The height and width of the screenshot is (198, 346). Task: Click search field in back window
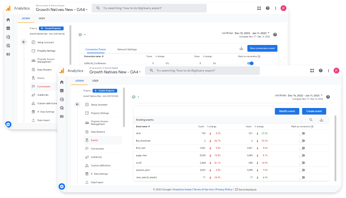click(x=149, y=8)
